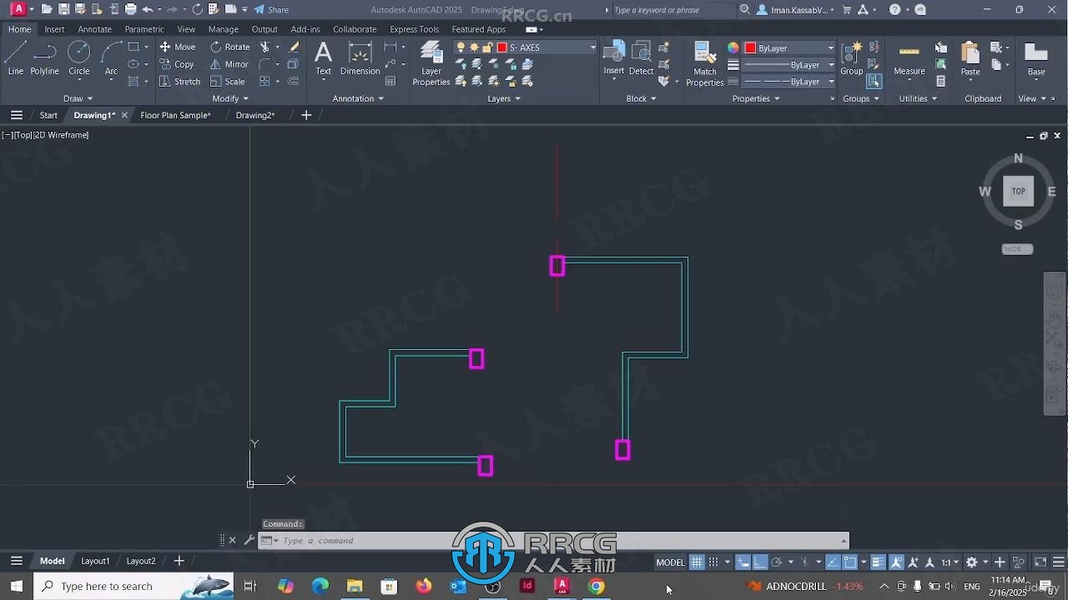The width and height of the screenshot is (1068, 600).
Task: Click the Dimension tool
Action: click(360, 58)
